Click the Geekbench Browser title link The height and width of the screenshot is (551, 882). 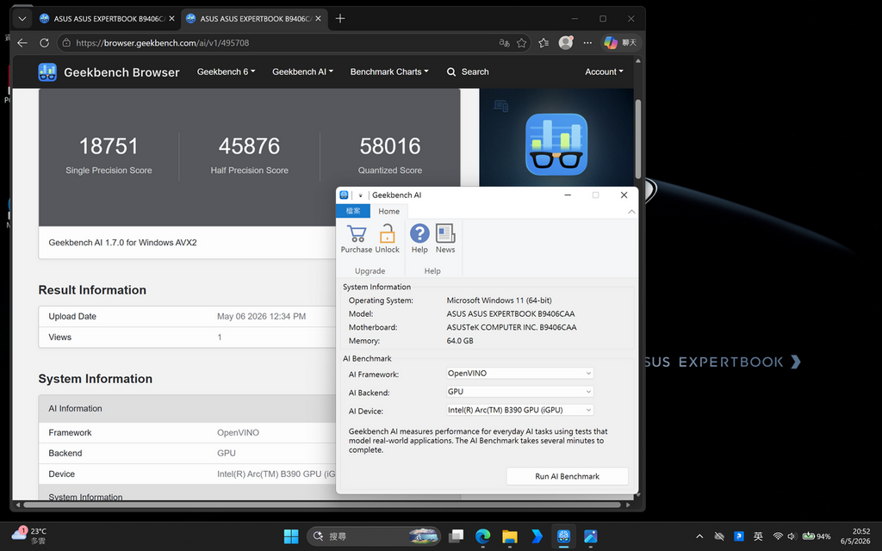(121, 72)
